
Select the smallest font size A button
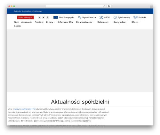[x=39, y=17]
